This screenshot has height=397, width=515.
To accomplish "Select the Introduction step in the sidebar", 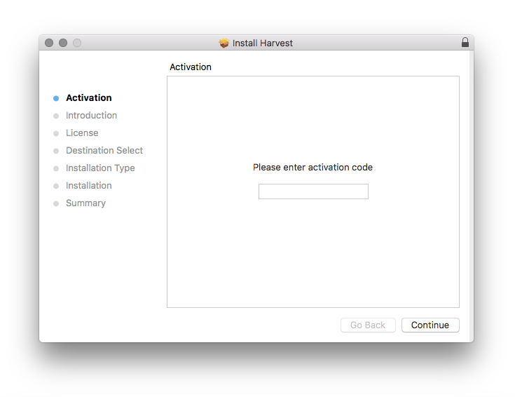I will (91, 116).
